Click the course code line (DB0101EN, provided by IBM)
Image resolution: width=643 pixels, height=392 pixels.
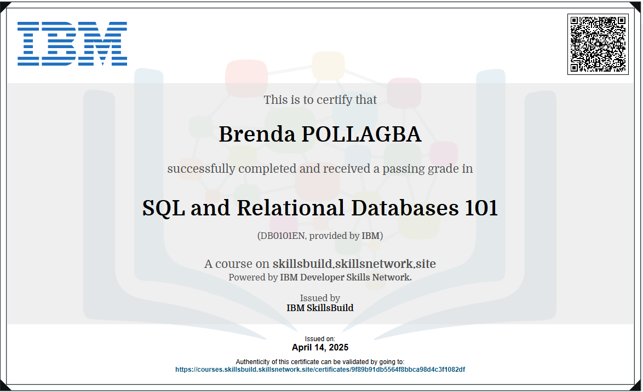pyautogui.click(x=320, y=236)
